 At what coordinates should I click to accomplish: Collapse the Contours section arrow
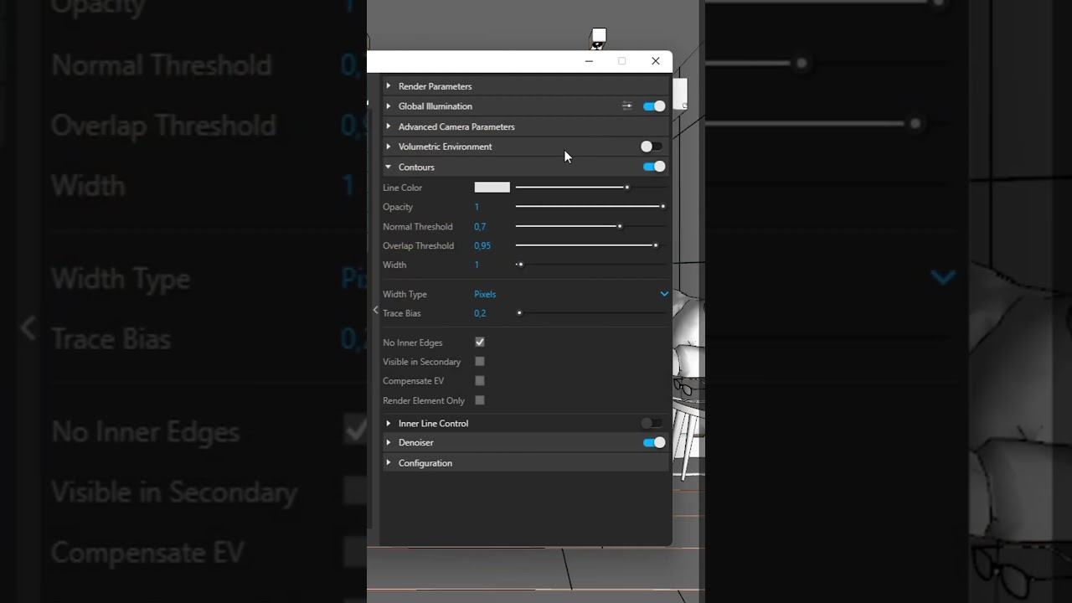[x=388, y=167]
